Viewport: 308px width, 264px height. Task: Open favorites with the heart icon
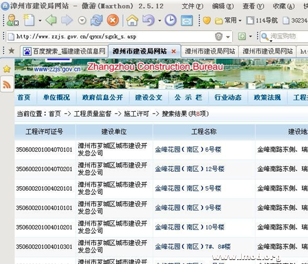pos(206,20)
